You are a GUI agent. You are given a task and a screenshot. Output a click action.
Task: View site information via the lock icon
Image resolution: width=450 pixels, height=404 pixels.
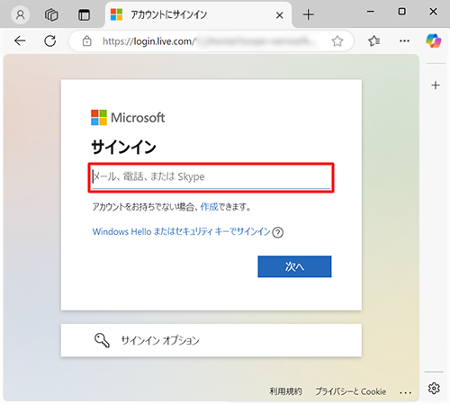(x=87, y=40)
